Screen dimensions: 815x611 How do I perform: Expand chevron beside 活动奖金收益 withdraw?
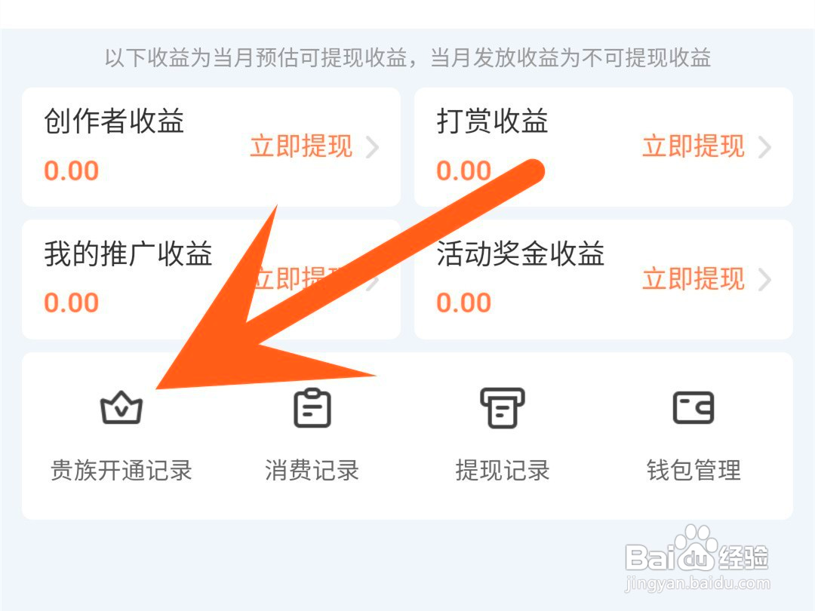tap(764, 280)
